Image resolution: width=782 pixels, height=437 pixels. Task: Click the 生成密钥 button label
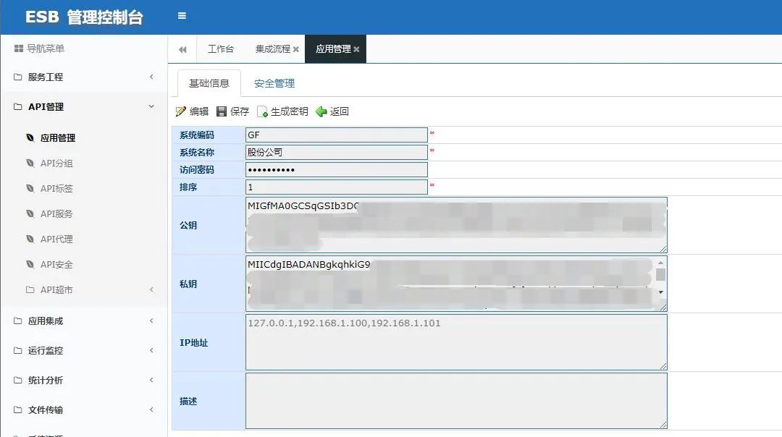click(x=289, y=111)
